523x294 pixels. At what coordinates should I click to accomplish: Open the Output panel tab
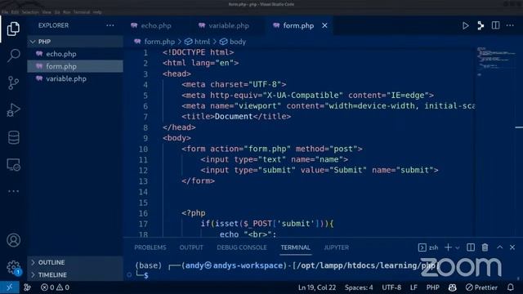[191, 247]
